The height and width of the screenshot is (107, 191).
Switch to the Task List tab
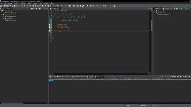tap(166, 9)
